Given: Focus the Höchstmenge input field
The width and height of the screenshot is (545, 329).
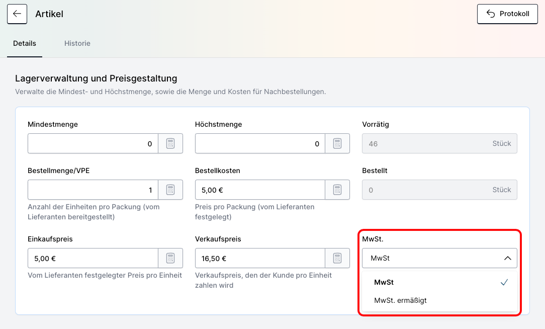Looking at the screenshot, I should pyautogui.click(x=260, y=143).
